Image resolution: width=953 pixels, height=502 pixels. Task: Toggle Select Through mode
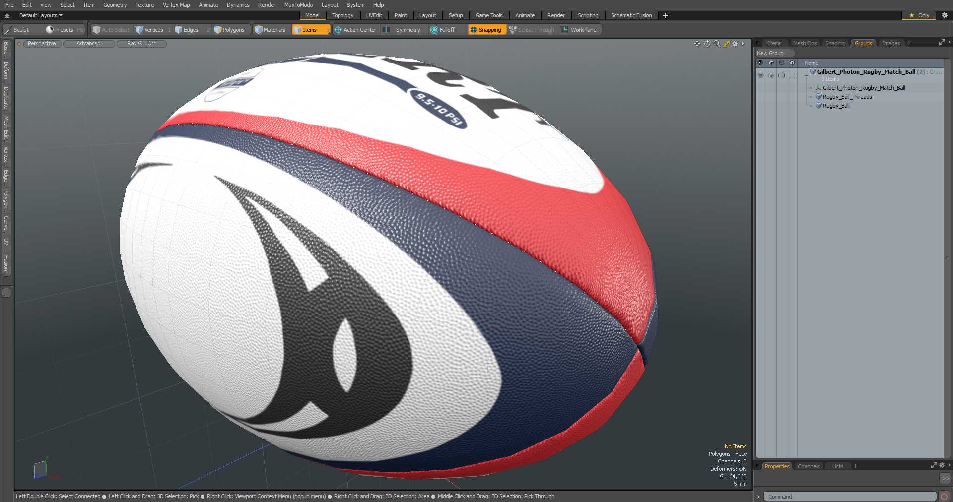pyautogui.click(x=531, y=30)
